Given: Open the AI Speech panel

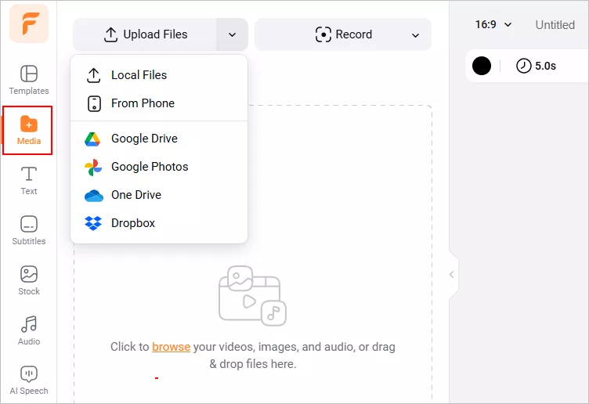Looking at the screenshot, I should point(29,381).
